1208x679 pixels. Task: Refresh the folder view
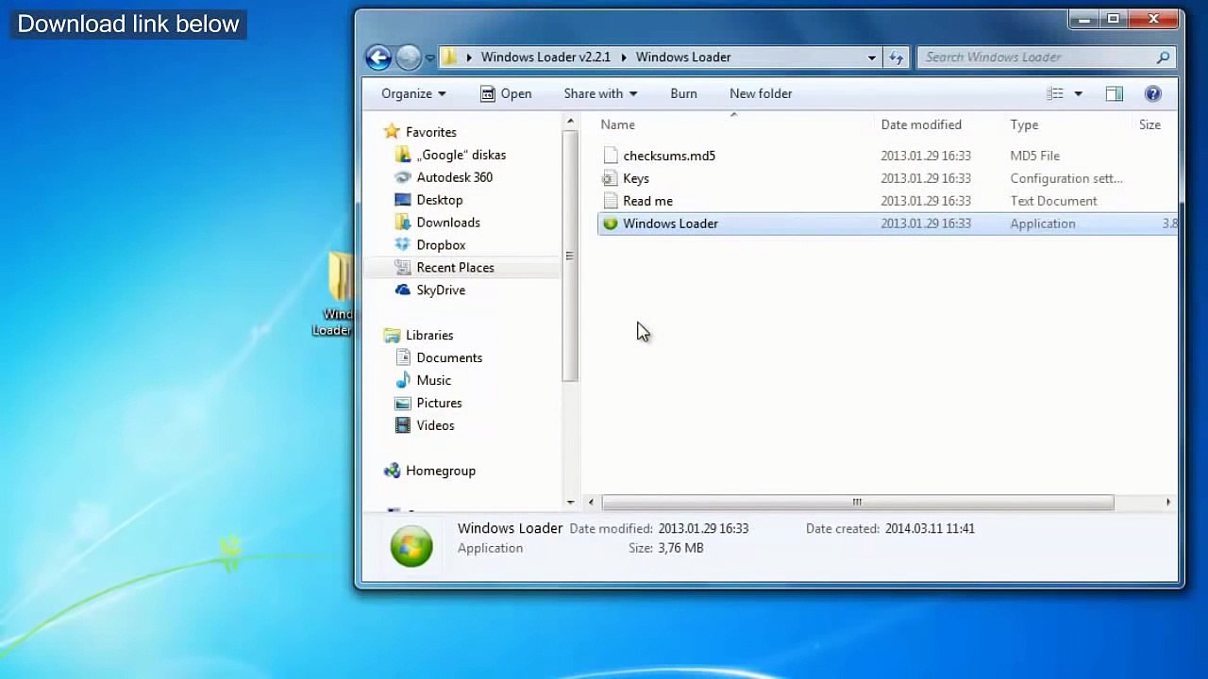[897, 58]
